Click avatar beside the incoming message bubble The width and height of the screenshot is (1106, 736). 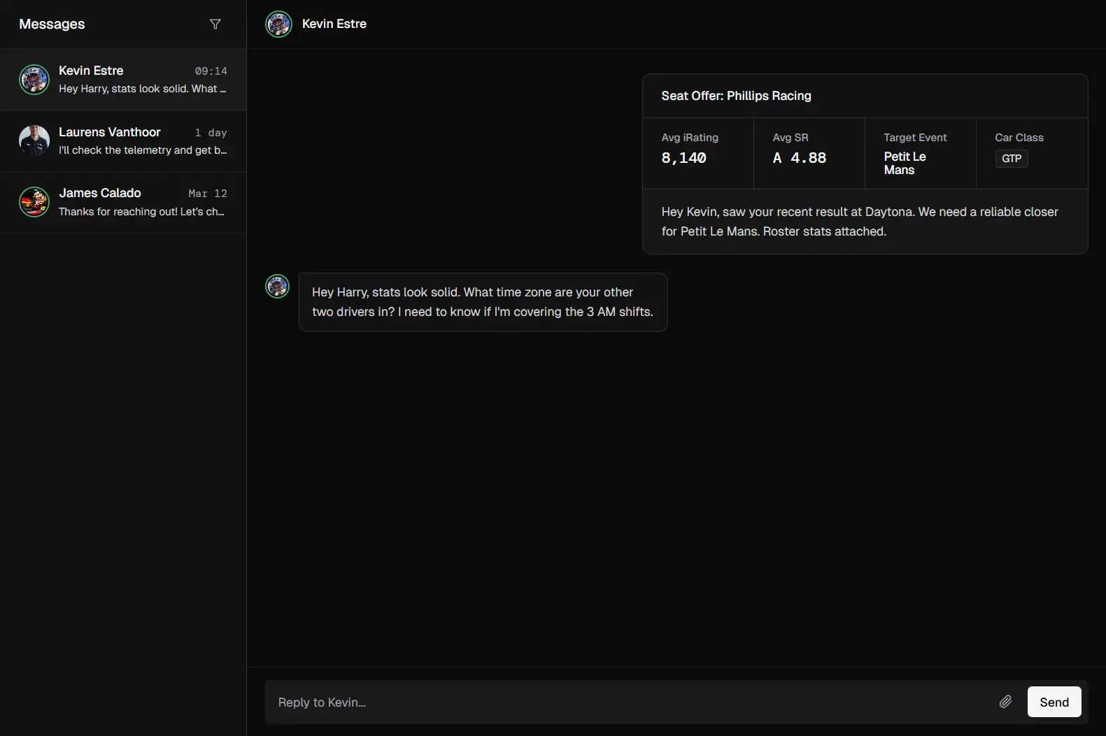tap(277, 286)
